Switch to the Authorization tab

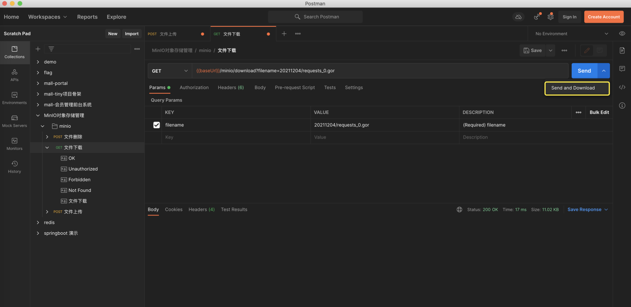tap(194, 87)
